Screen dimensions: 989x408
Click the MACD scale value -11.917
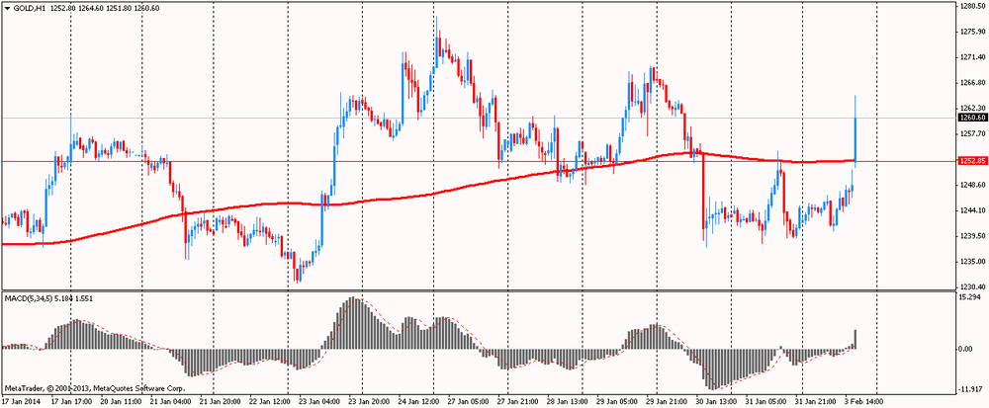click(971, 389)
